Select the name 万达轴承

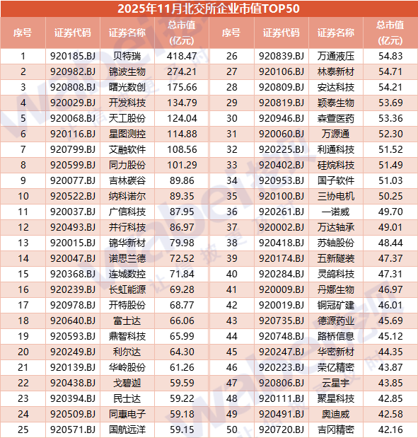336,227
